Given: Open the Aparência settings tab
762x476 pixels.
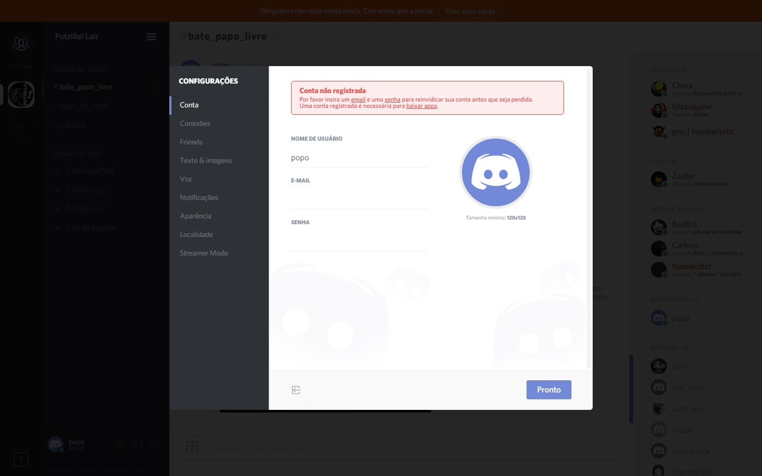Looking at the screenshot, I should pyautogui.click(x=219, y=216).
